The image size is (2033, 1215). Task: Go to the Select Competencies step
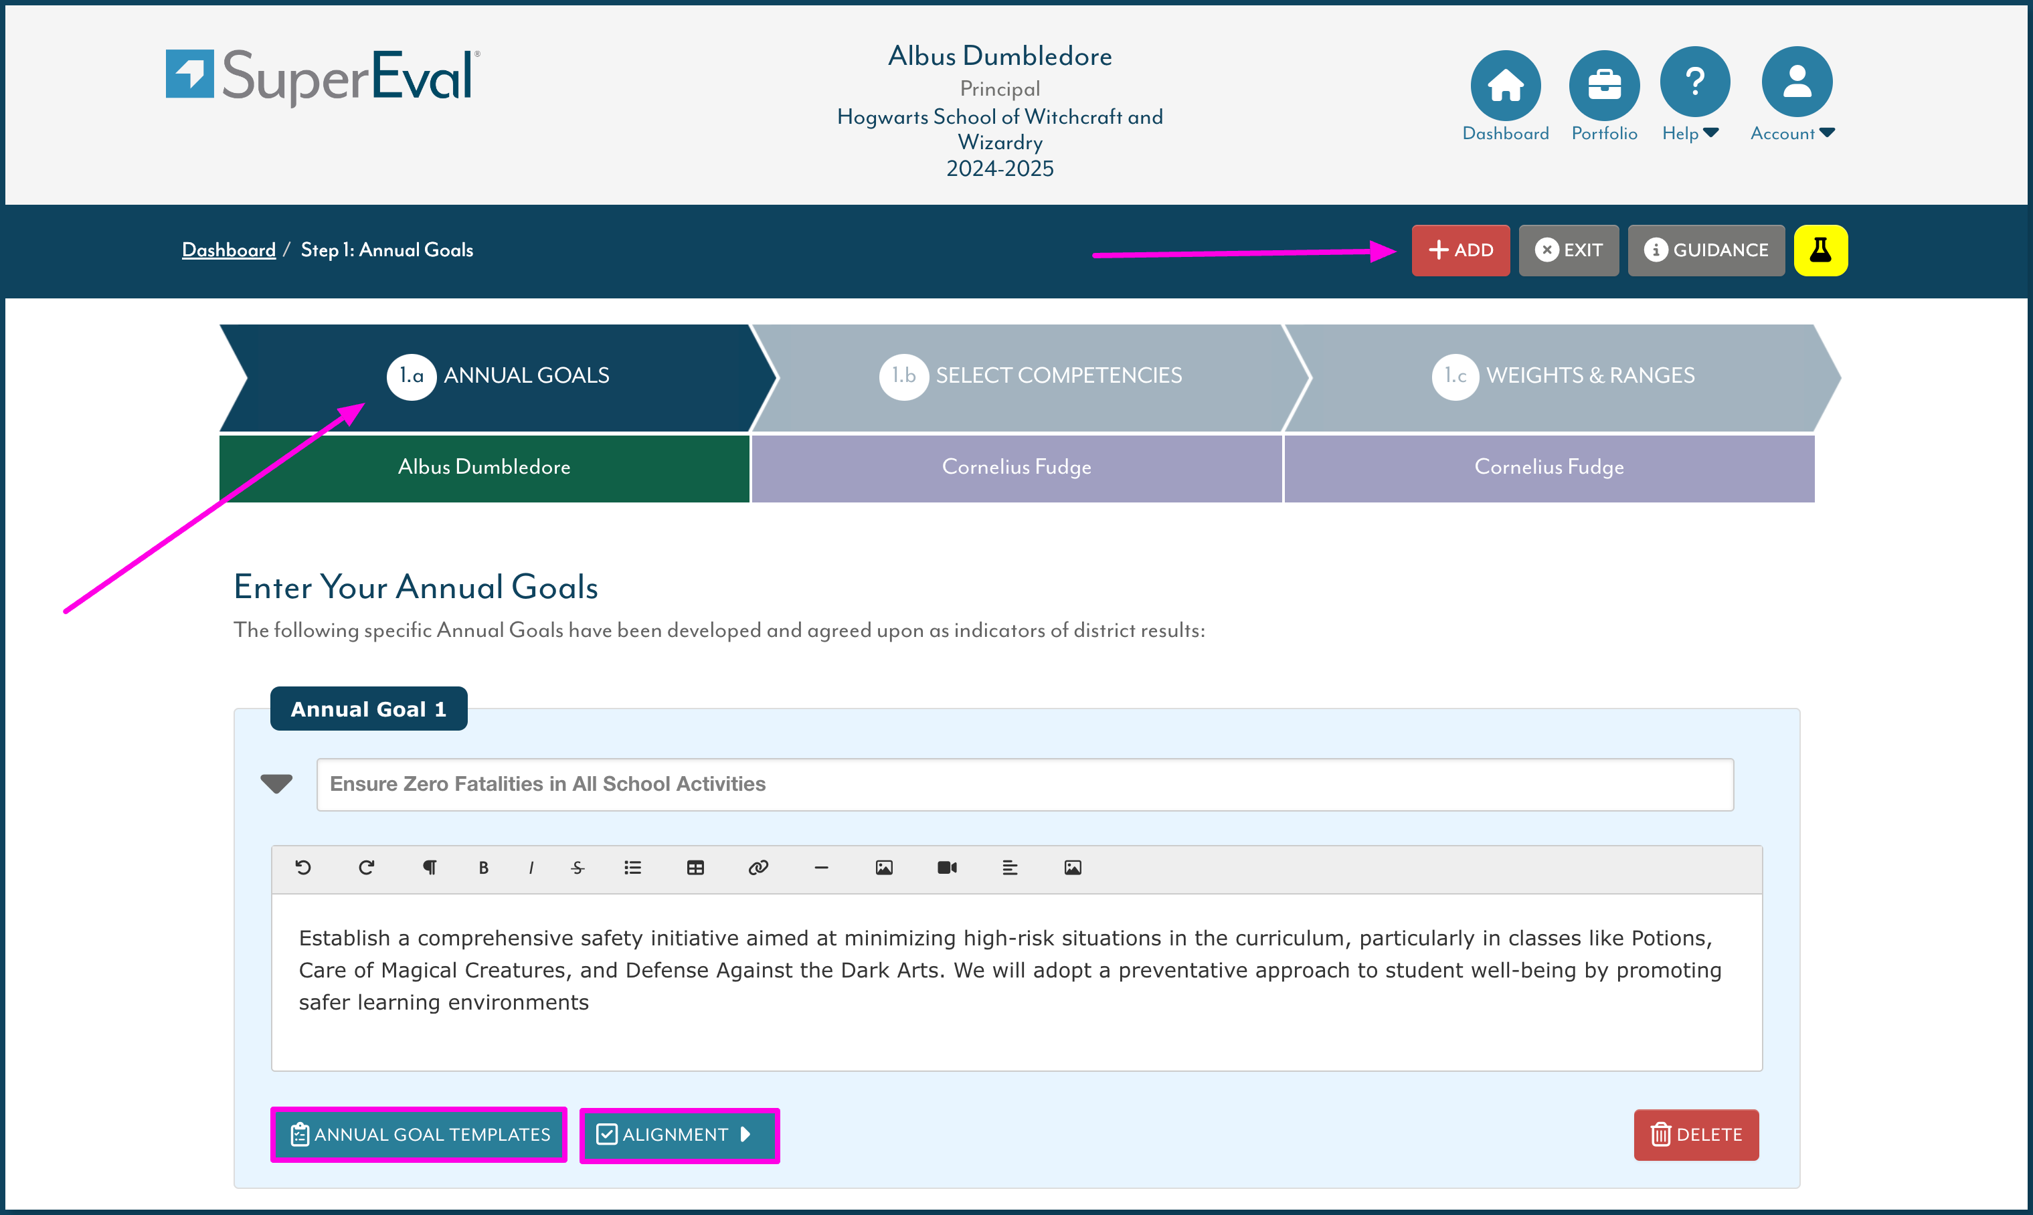point(1030,377)
